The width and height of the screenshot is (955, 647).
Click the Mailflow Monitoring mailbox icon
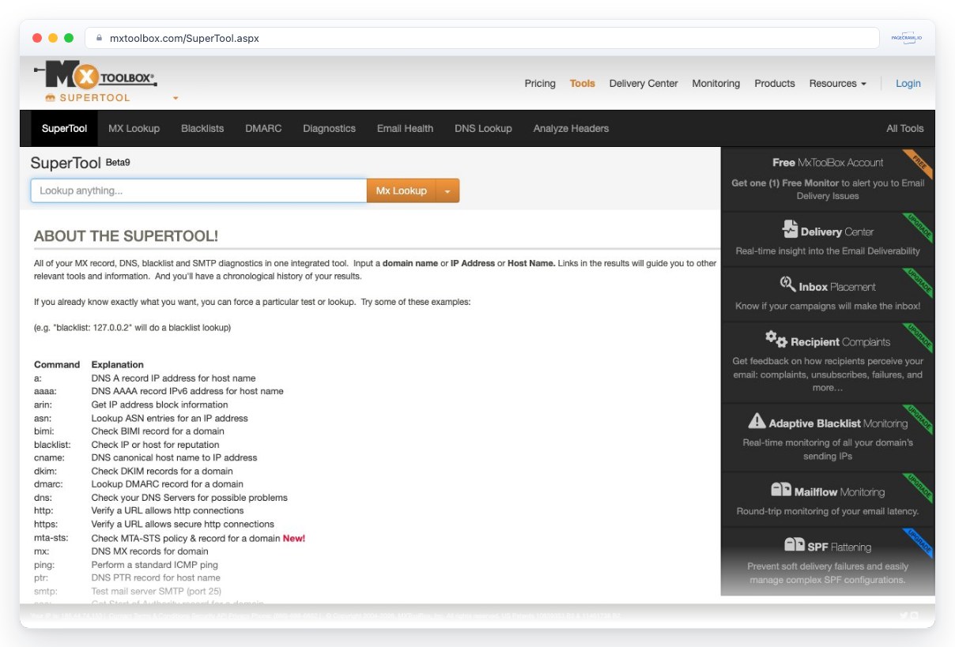tap(781, 490)
